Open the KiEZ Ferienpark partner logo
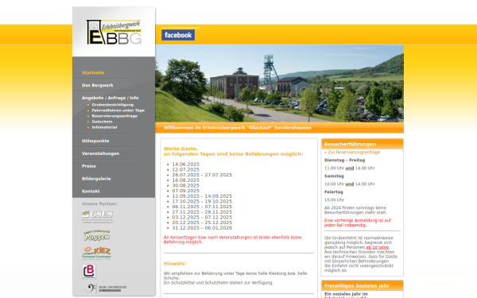This screenshot has width=477, height=298. pos(96,253)
